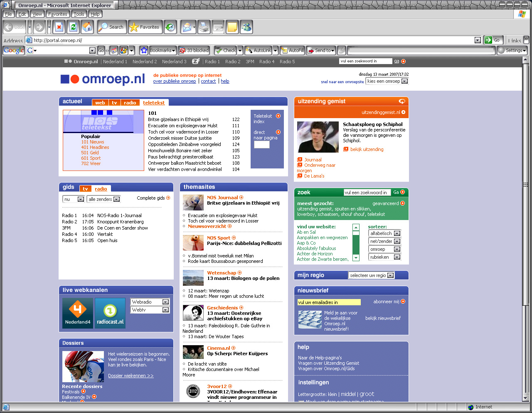Click Teletekst row 'Paus bekrachtigt priestercelibaat'
The width and height of the screenshot is (532, 413).
(180, 157)
